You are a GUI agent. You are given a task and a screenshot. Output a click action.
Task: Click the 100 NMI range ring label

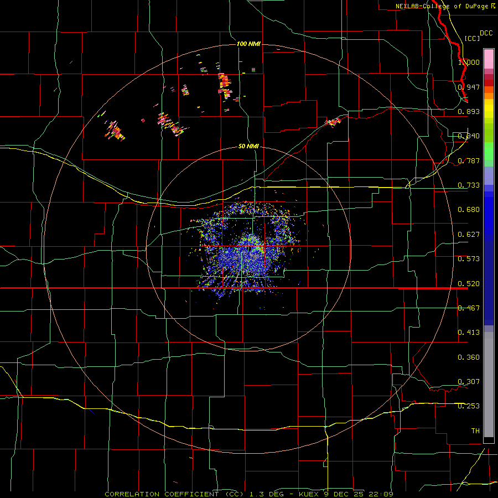(x=248, y=44)
